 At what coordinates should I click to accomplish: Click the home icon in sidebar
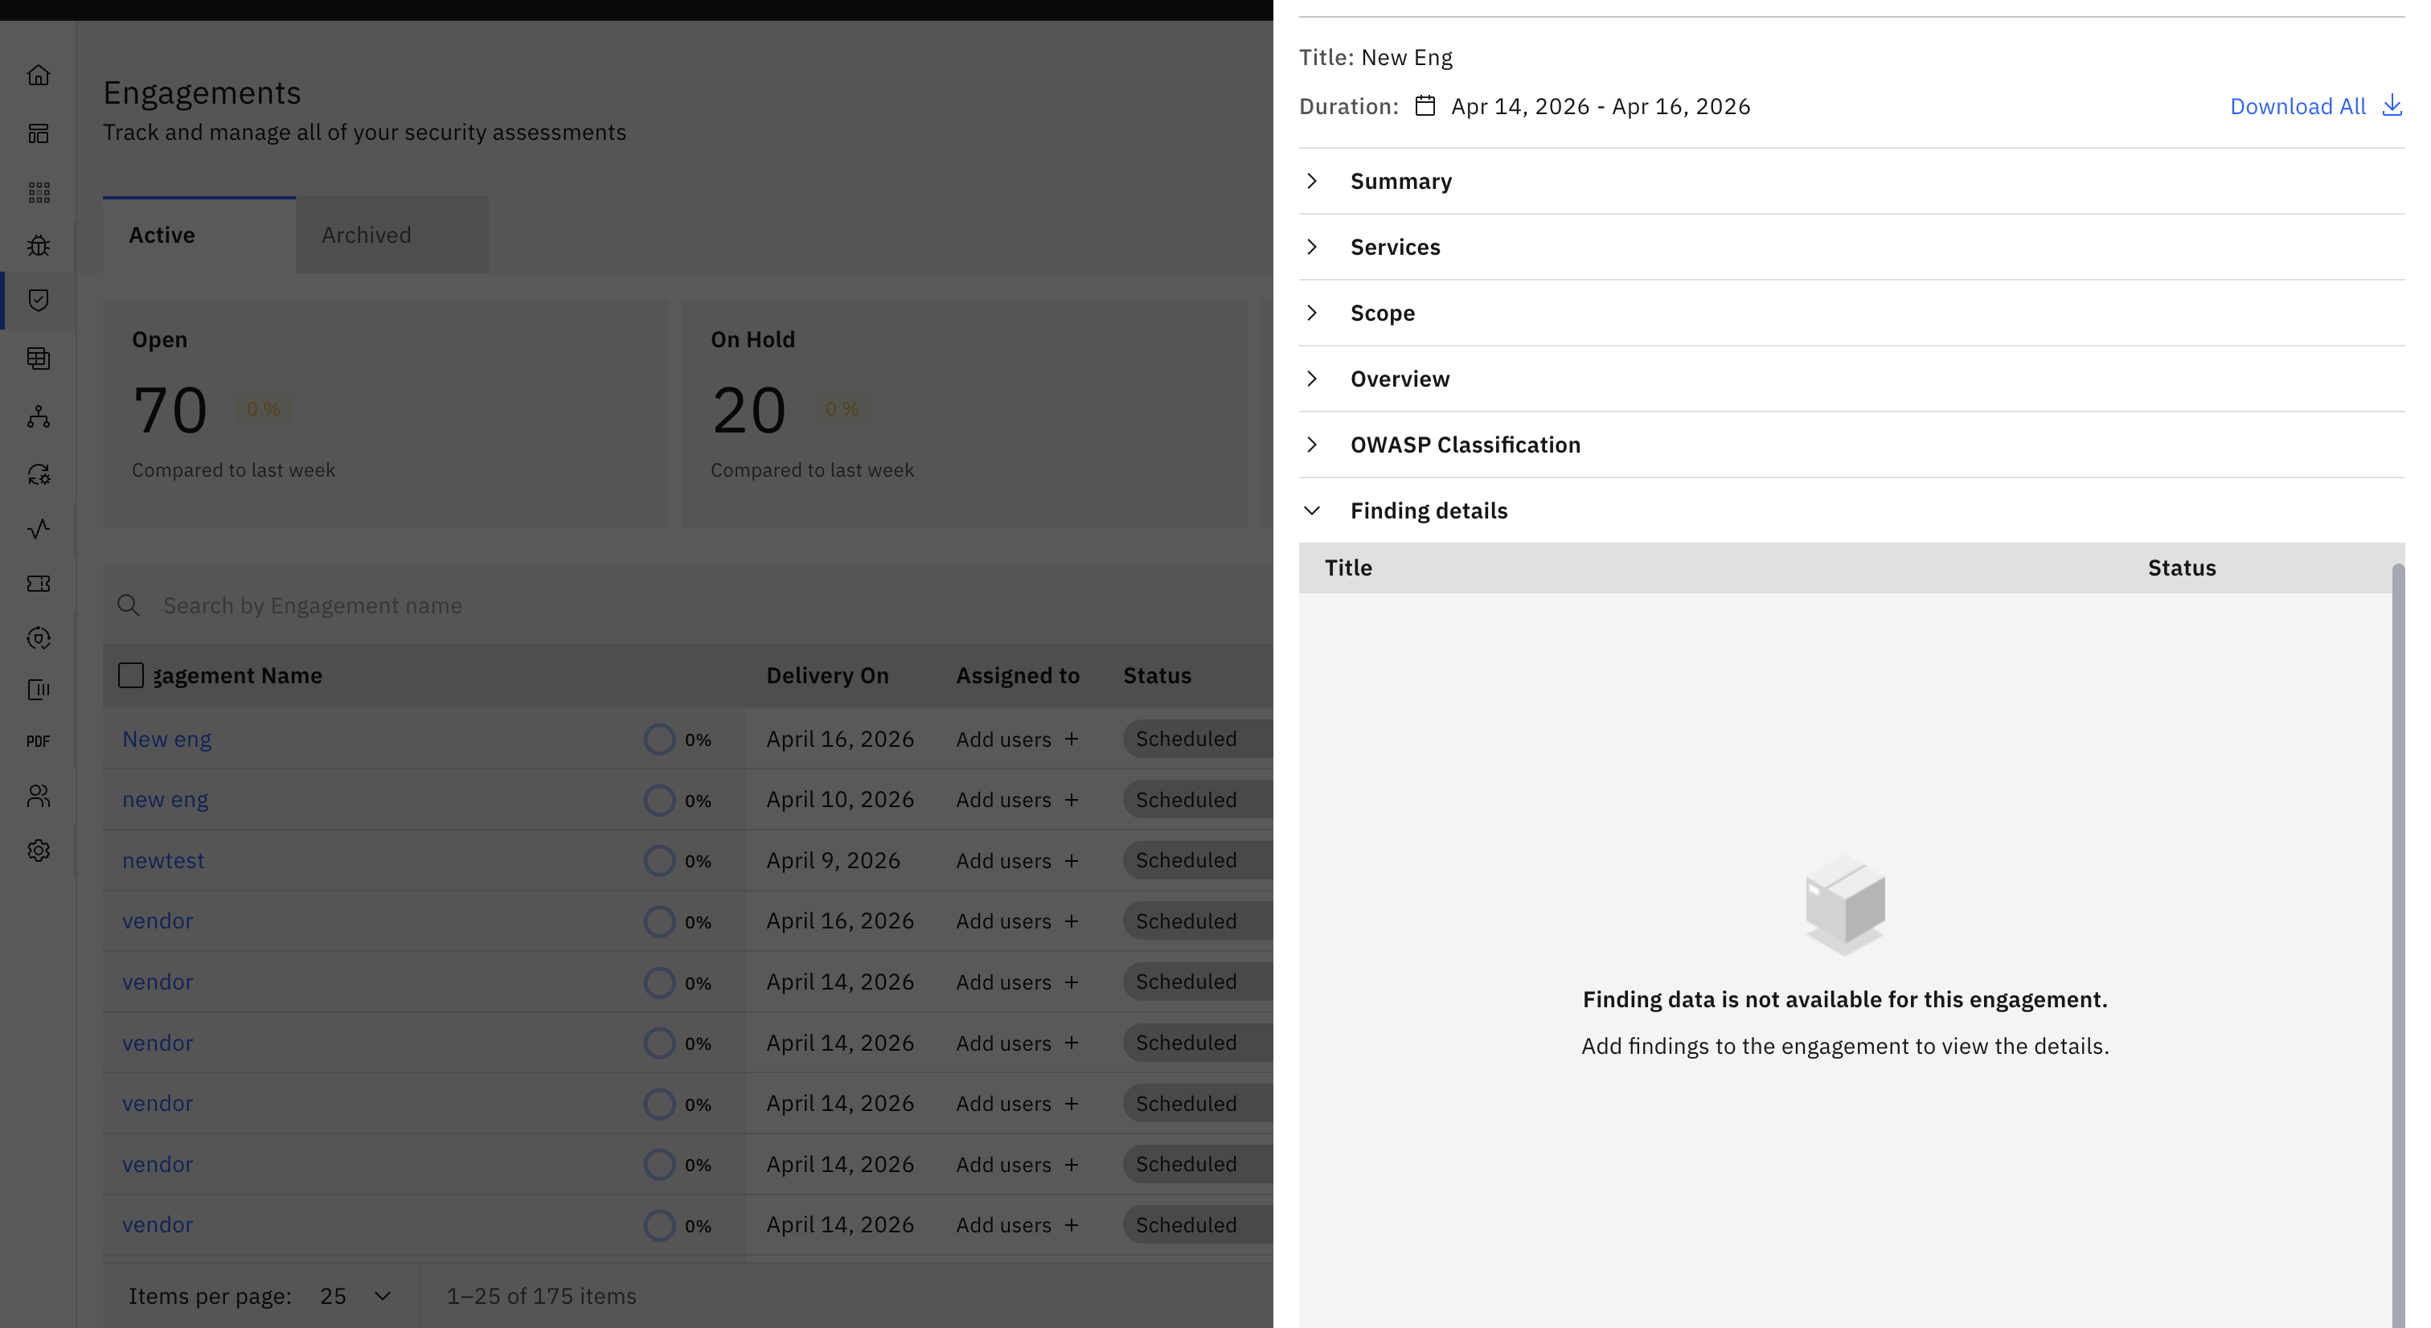(39, 75)
